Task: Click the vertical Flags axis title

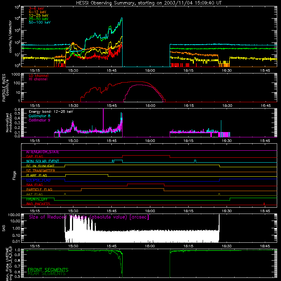Action: click(x=14, y=175)
